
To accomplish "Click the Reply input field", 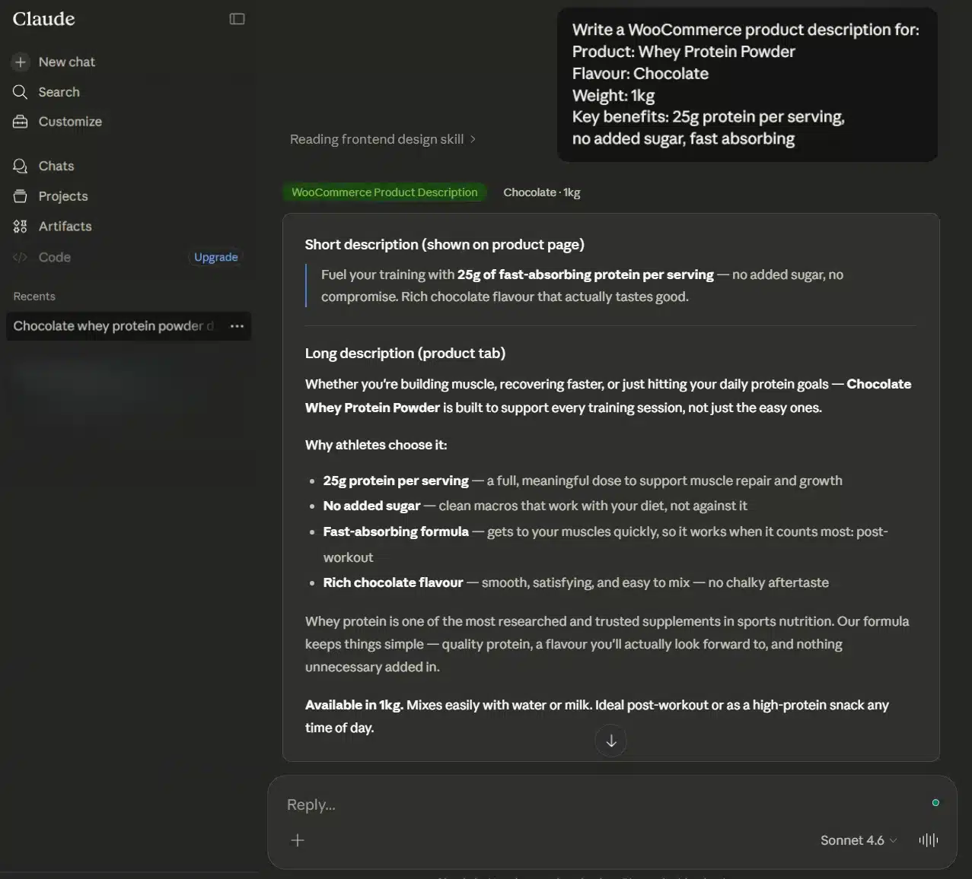I will (x=533, y=804).
